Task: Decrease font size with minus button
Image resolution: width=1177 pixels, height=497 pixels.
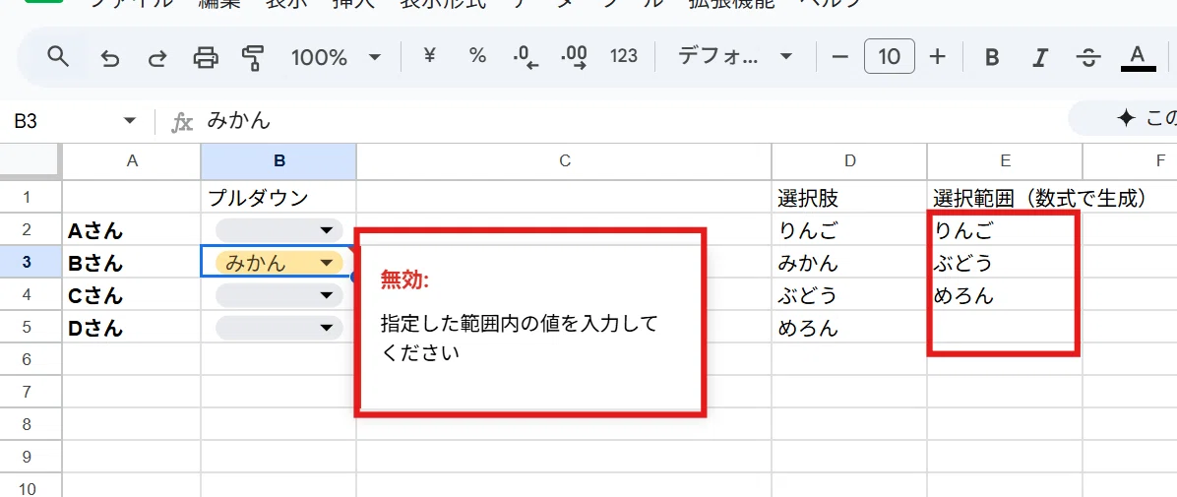Action: [840, 56]
